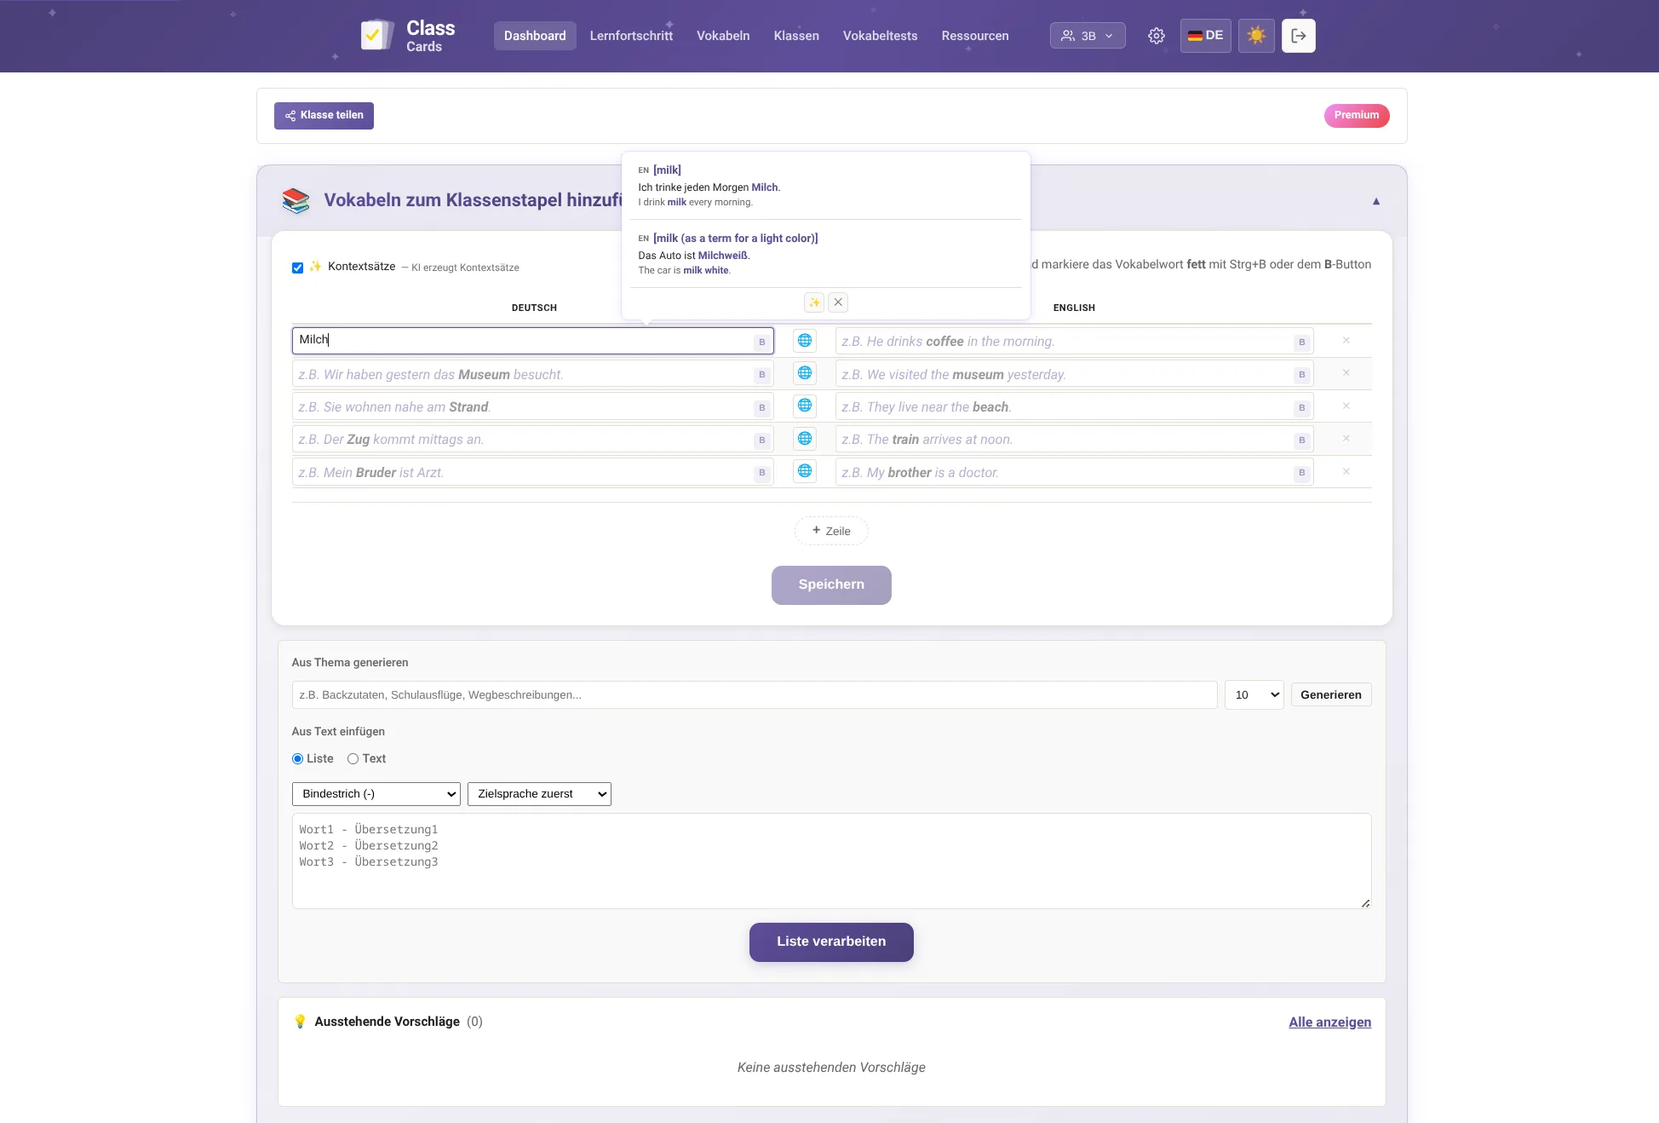1659x1123 pixels.
Task: Close the milk context sentence popup
Action: click(838, 302)
